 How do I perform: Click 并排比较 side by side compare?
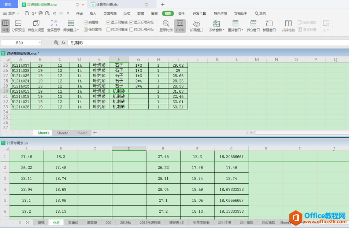pyautogui.click(x=288, y=26)
